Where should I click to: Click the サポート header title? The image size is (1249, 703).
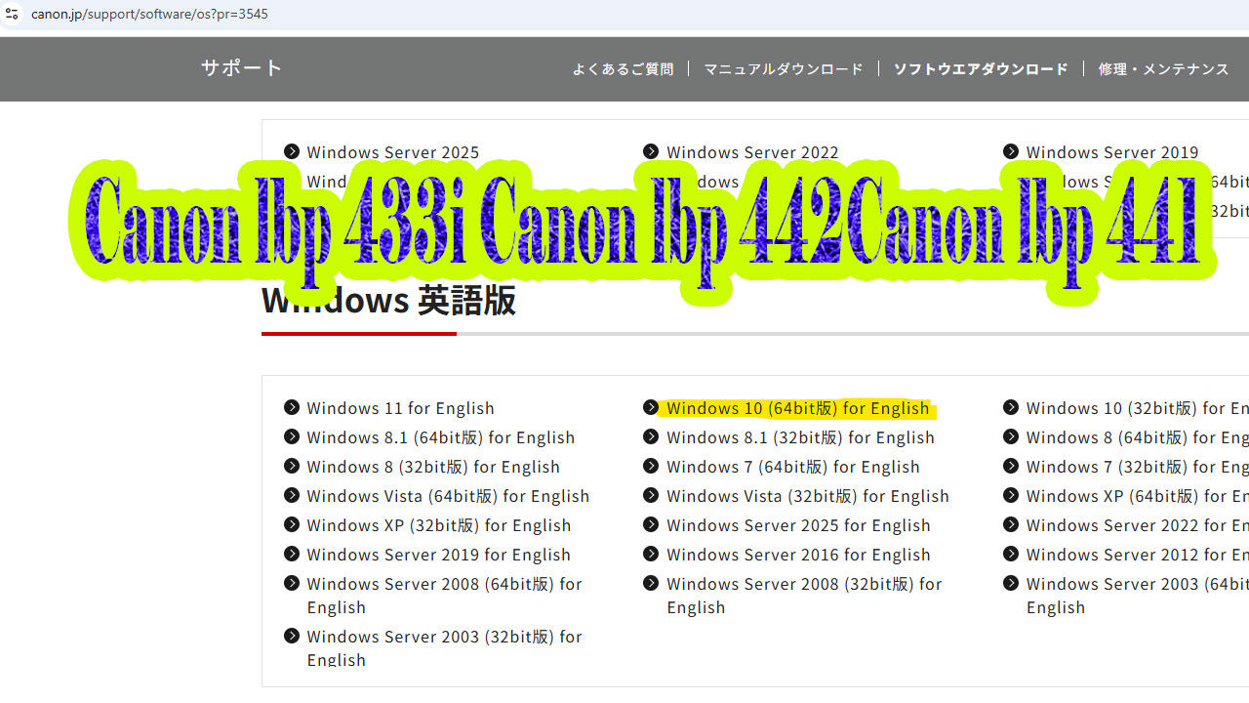[x=240, y=68]
